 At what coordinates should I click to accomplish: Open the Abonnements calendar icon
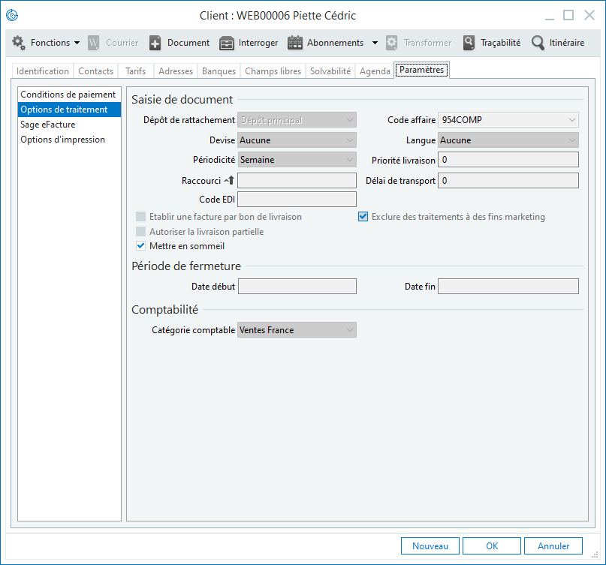coord(295,43)
